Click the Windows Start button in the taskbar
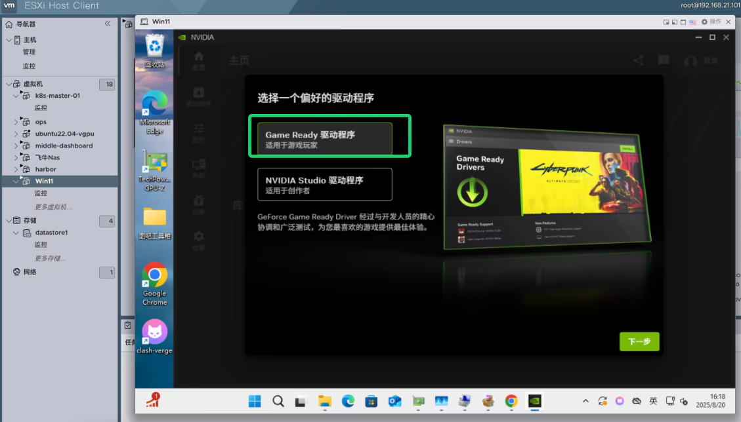 (x=255, y=401)
